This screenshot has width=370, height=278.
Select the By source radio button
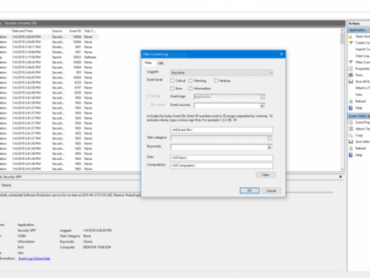[x=148, y=105]
